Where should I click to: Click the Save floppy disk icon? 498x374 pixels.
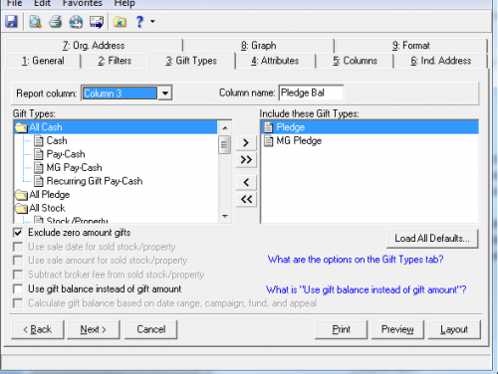[11, 22]
